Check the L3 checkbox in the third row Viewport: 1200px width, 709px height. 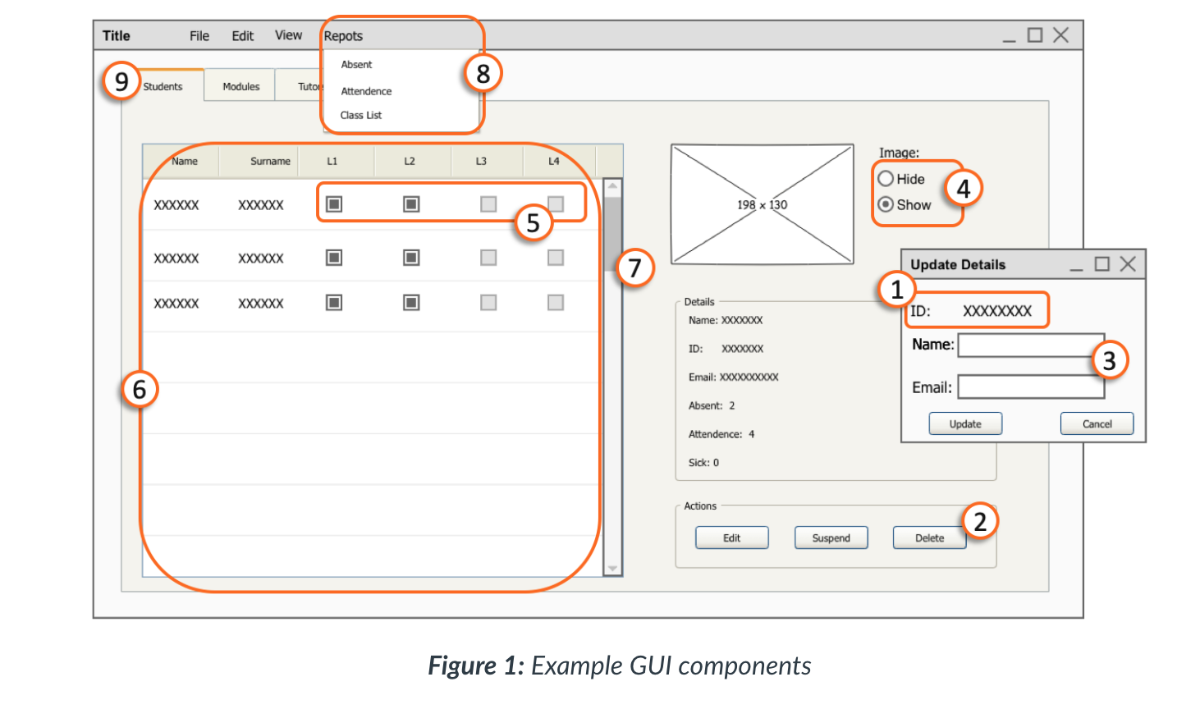(488, 303)
